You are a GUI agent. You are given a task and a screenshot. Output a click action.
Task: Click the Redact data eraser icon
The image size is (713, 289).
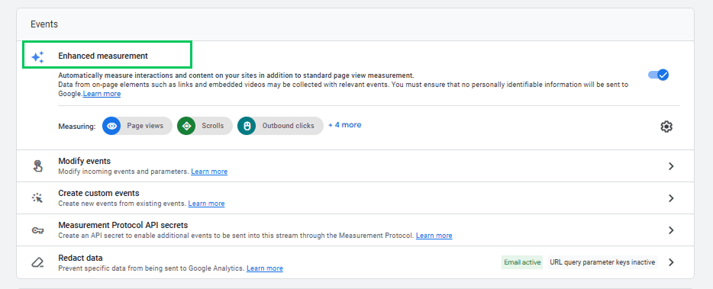point(37,262)
